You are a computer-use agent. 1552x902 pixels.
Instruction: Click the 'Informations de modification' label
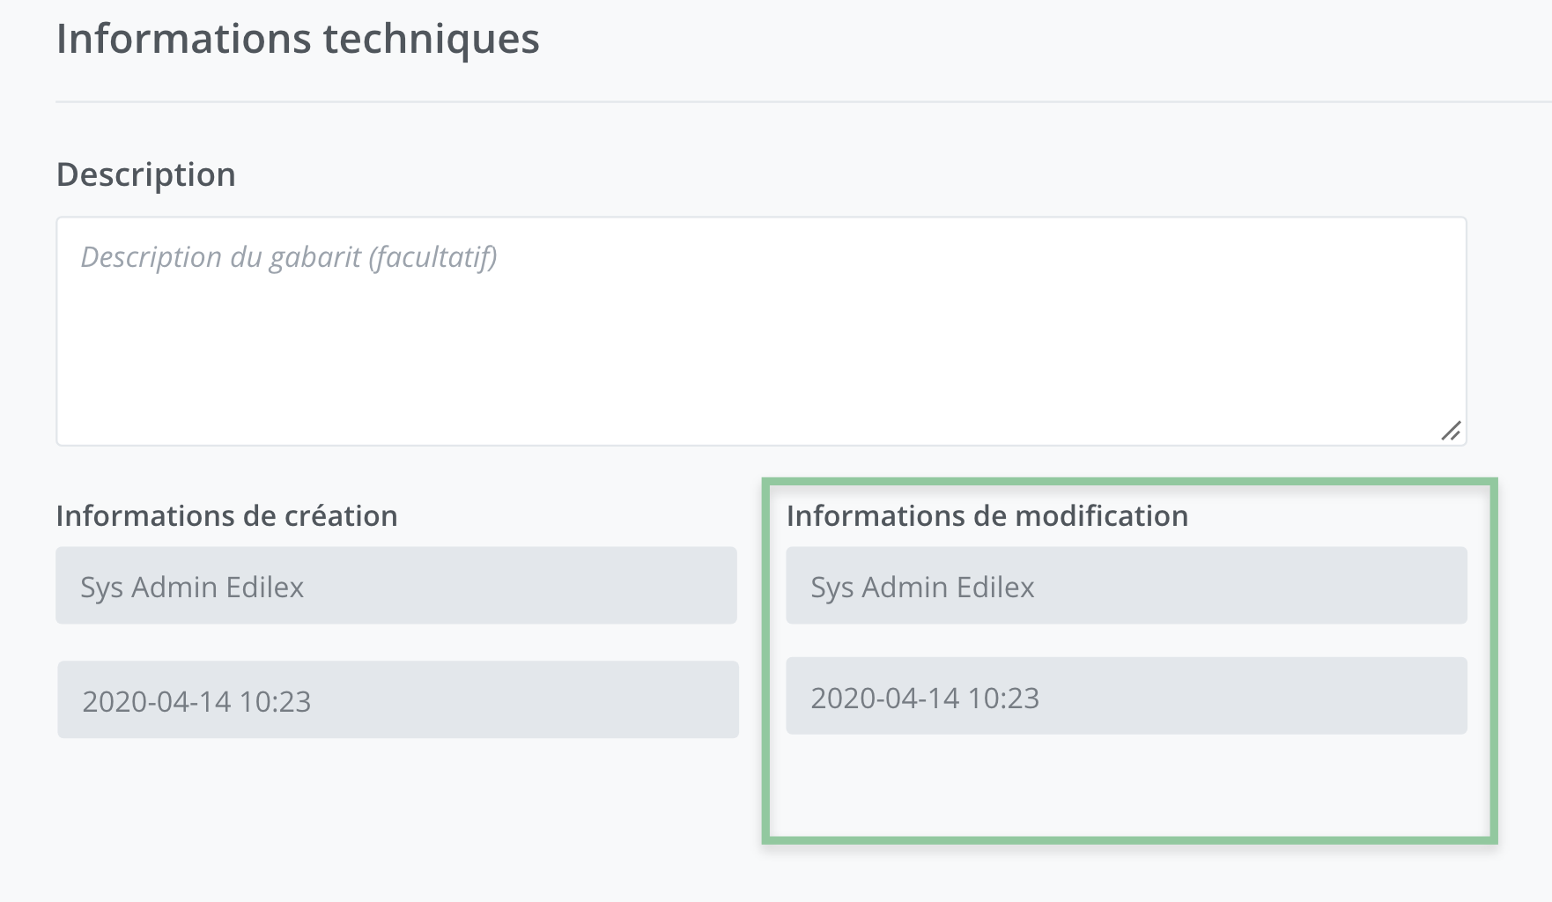[x=987, y=515]
